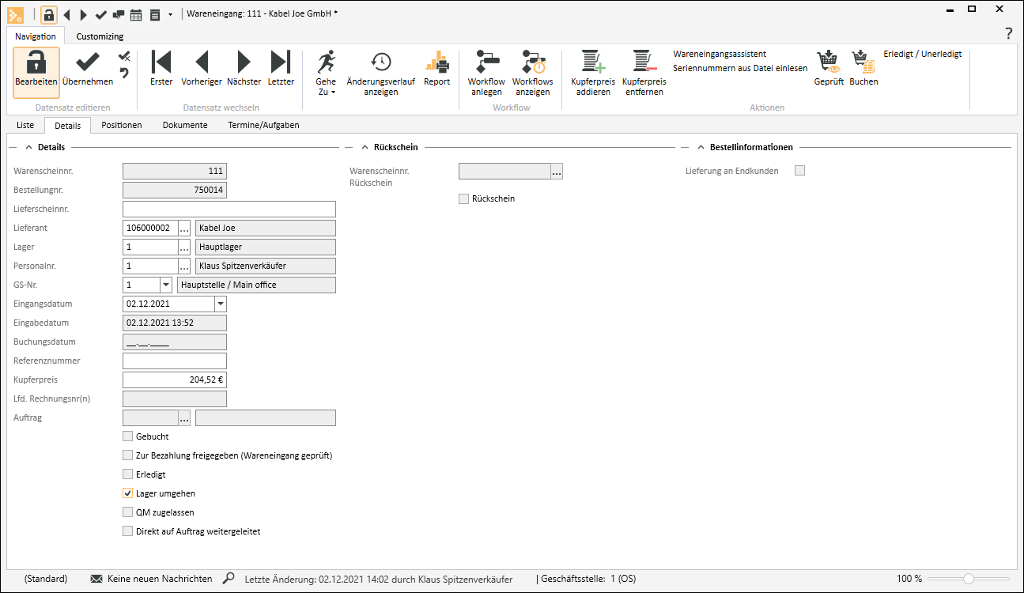Toggle Direkt auf Auftrag weitergeleitet checkbox
The width and height of the screenshot is (1024, 593).
click(x=128, y=531)
